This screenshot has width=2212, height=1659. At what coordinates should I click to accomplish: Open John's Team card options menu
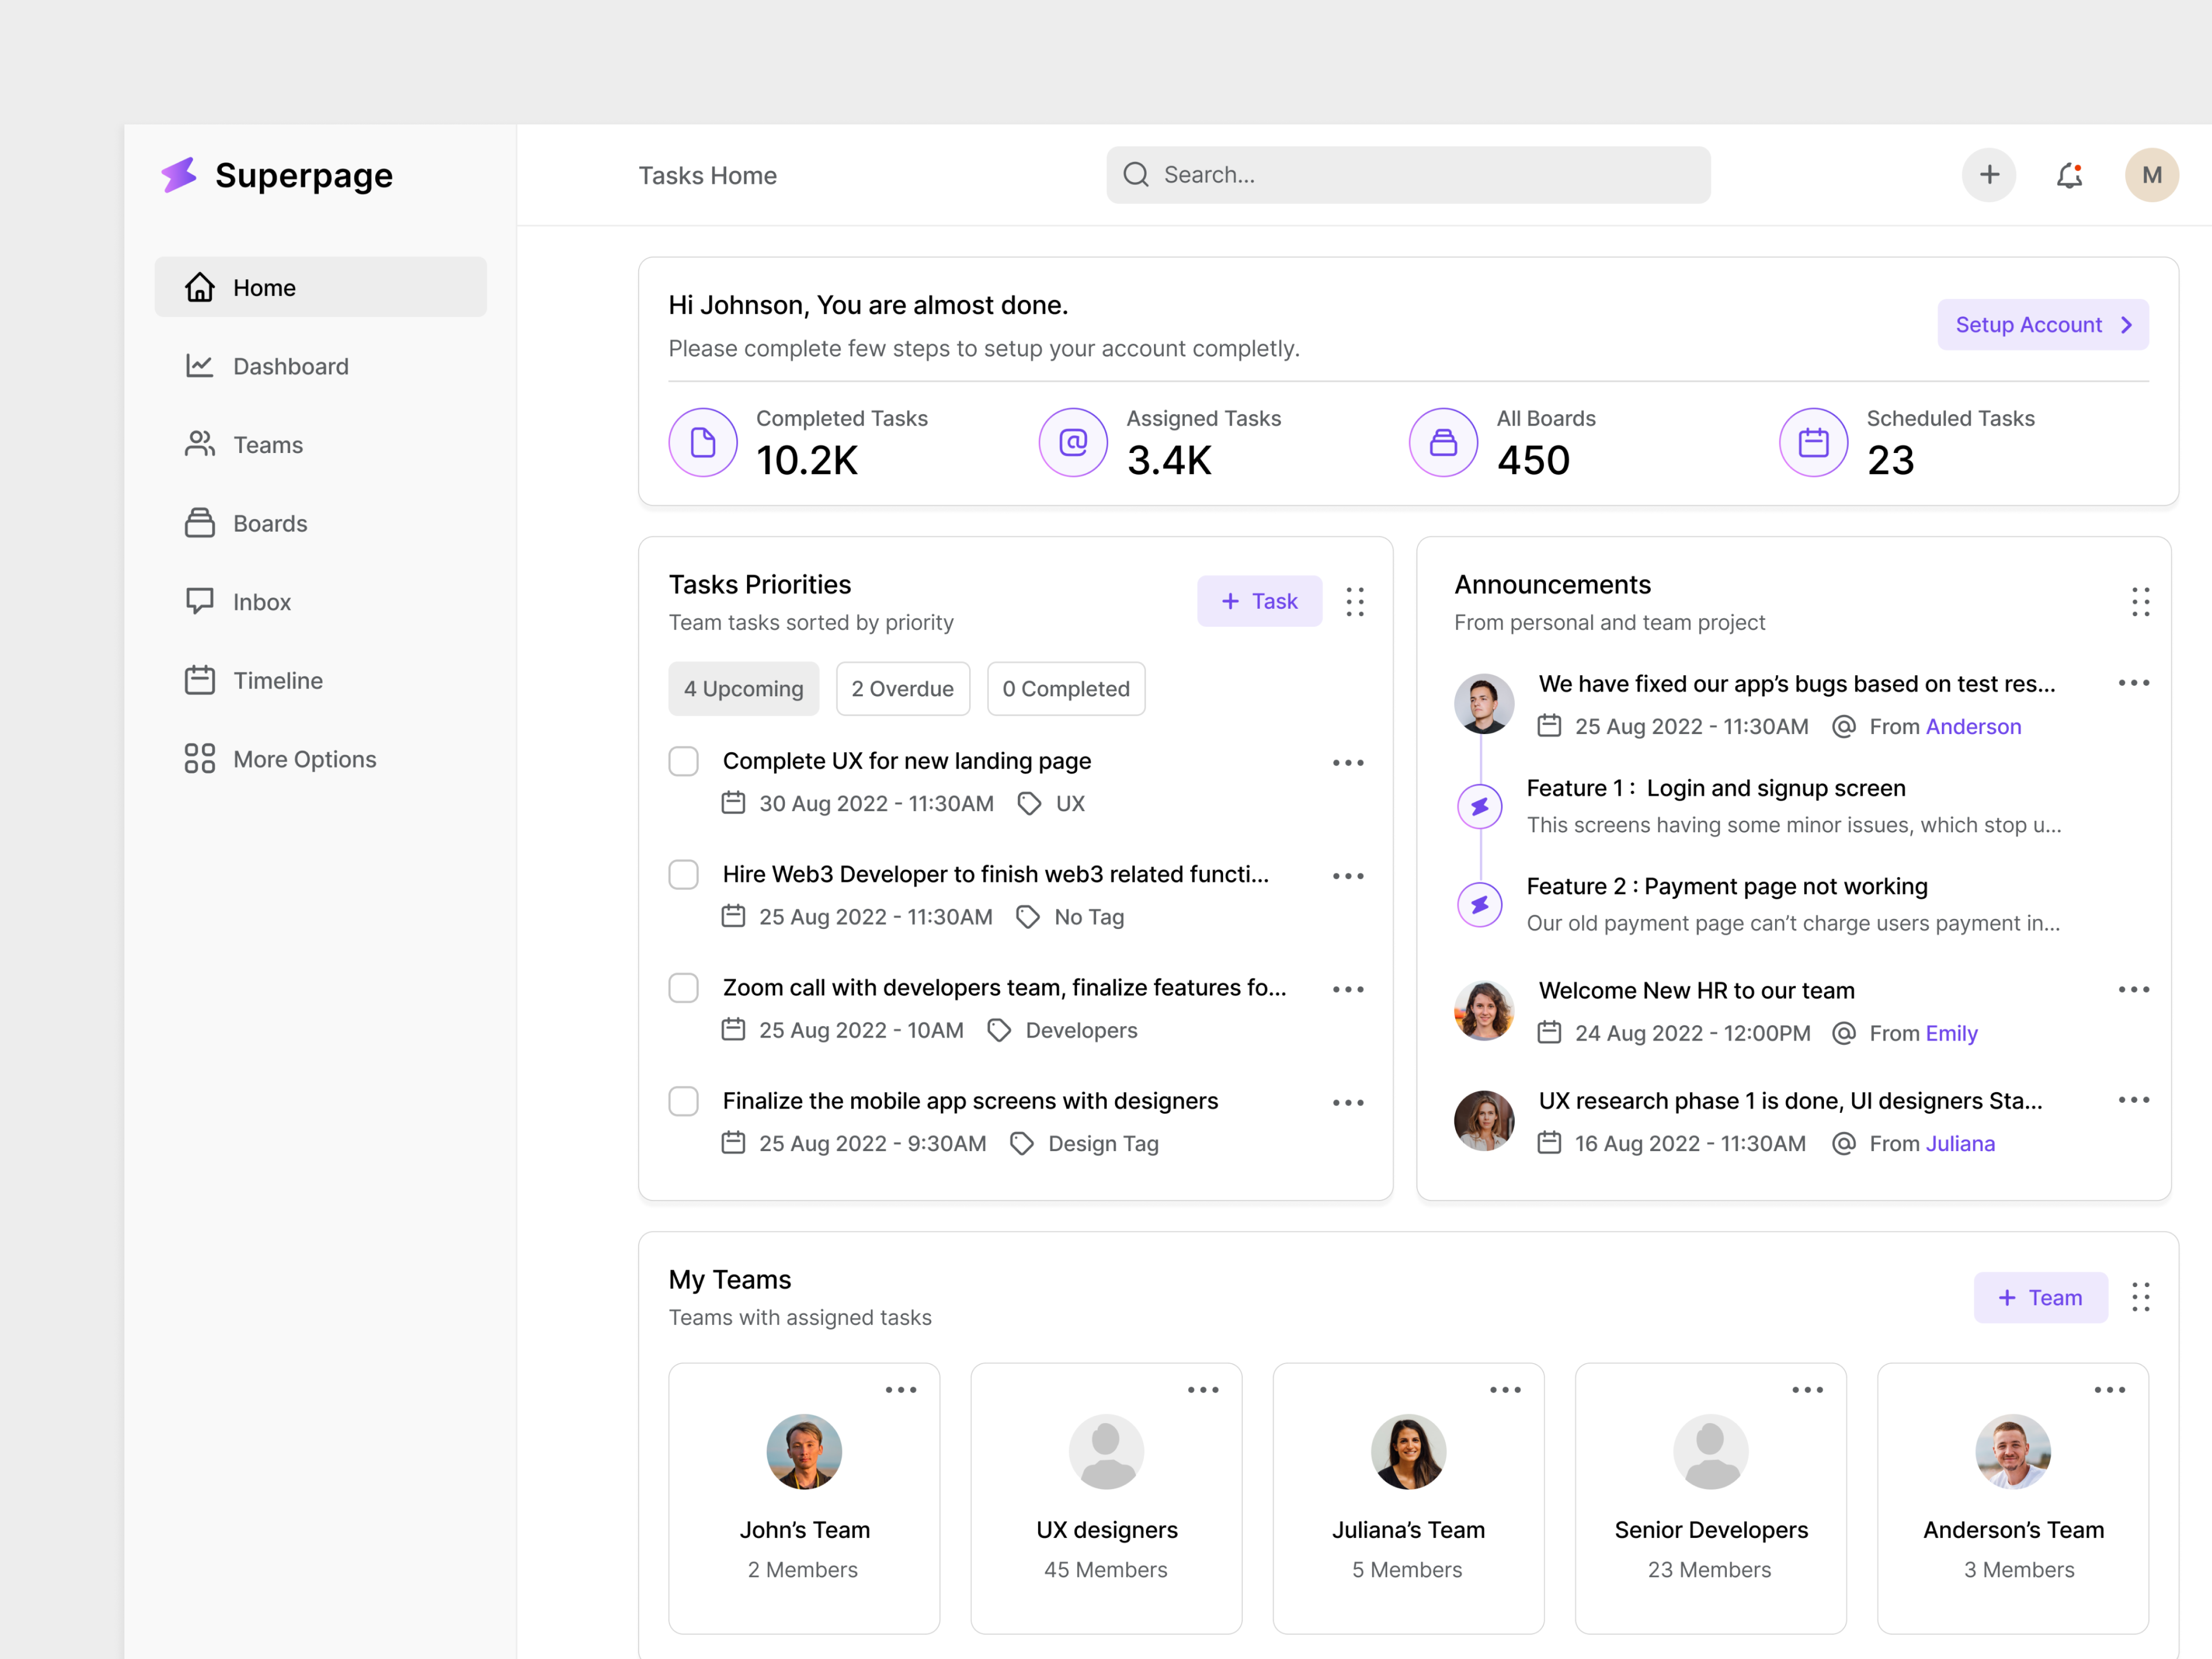901,1389
